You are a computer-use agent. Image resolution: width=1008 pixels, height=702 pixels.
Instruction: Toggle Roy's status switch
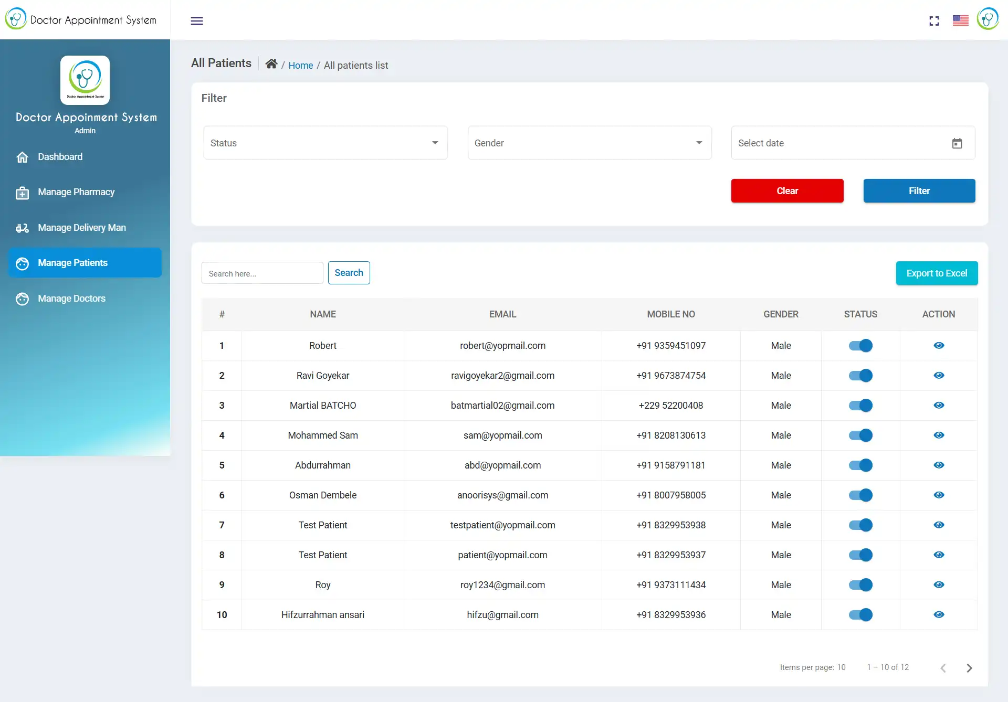click(860, 584)
